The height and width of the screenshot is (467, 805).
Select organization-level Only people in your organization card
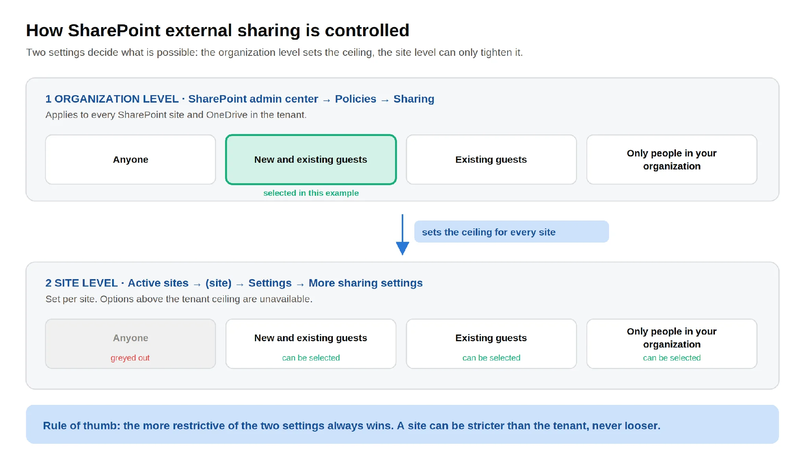[672, 160]
